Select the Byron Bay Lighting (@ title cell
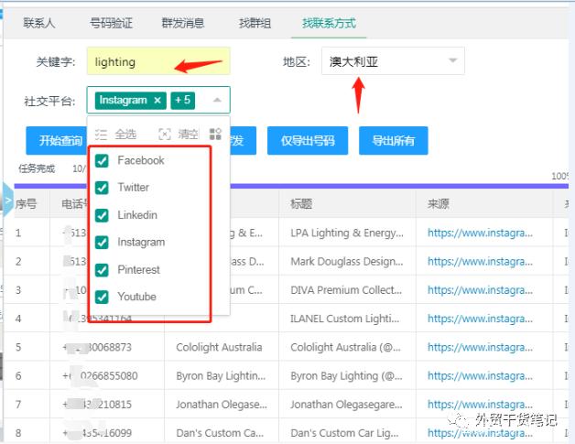The height and width of the screenshot is (444, 575). click(x=346, y=376)
